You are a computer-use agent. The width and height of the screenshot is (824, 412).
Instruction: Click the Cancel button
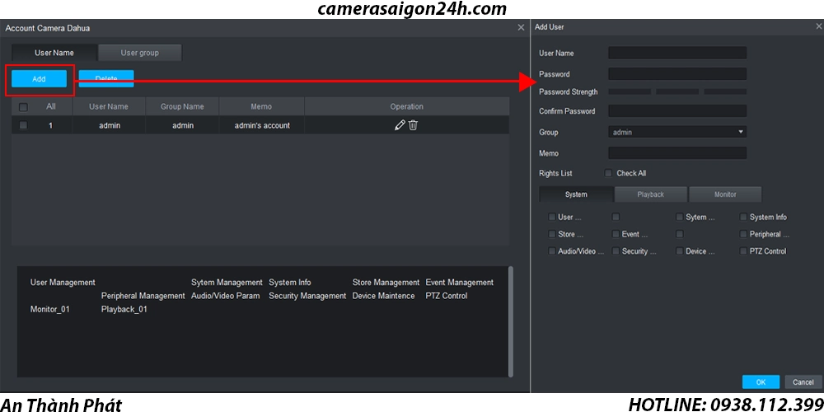tap(803, 382)
